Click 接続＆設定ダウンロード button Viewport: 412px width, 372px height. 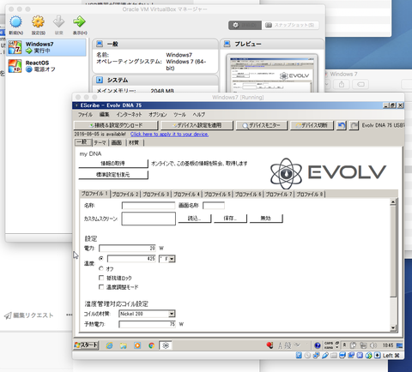tap(116, 125)
